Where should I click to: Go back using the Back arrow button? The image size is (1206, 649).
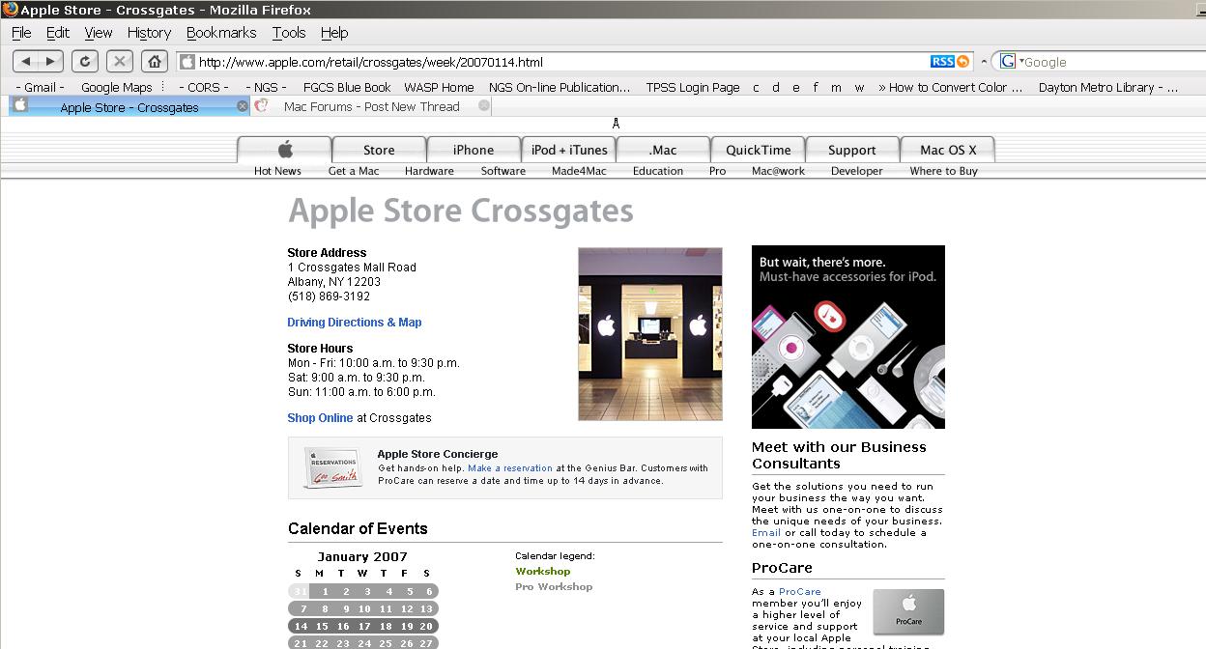(x=26, y=61)
